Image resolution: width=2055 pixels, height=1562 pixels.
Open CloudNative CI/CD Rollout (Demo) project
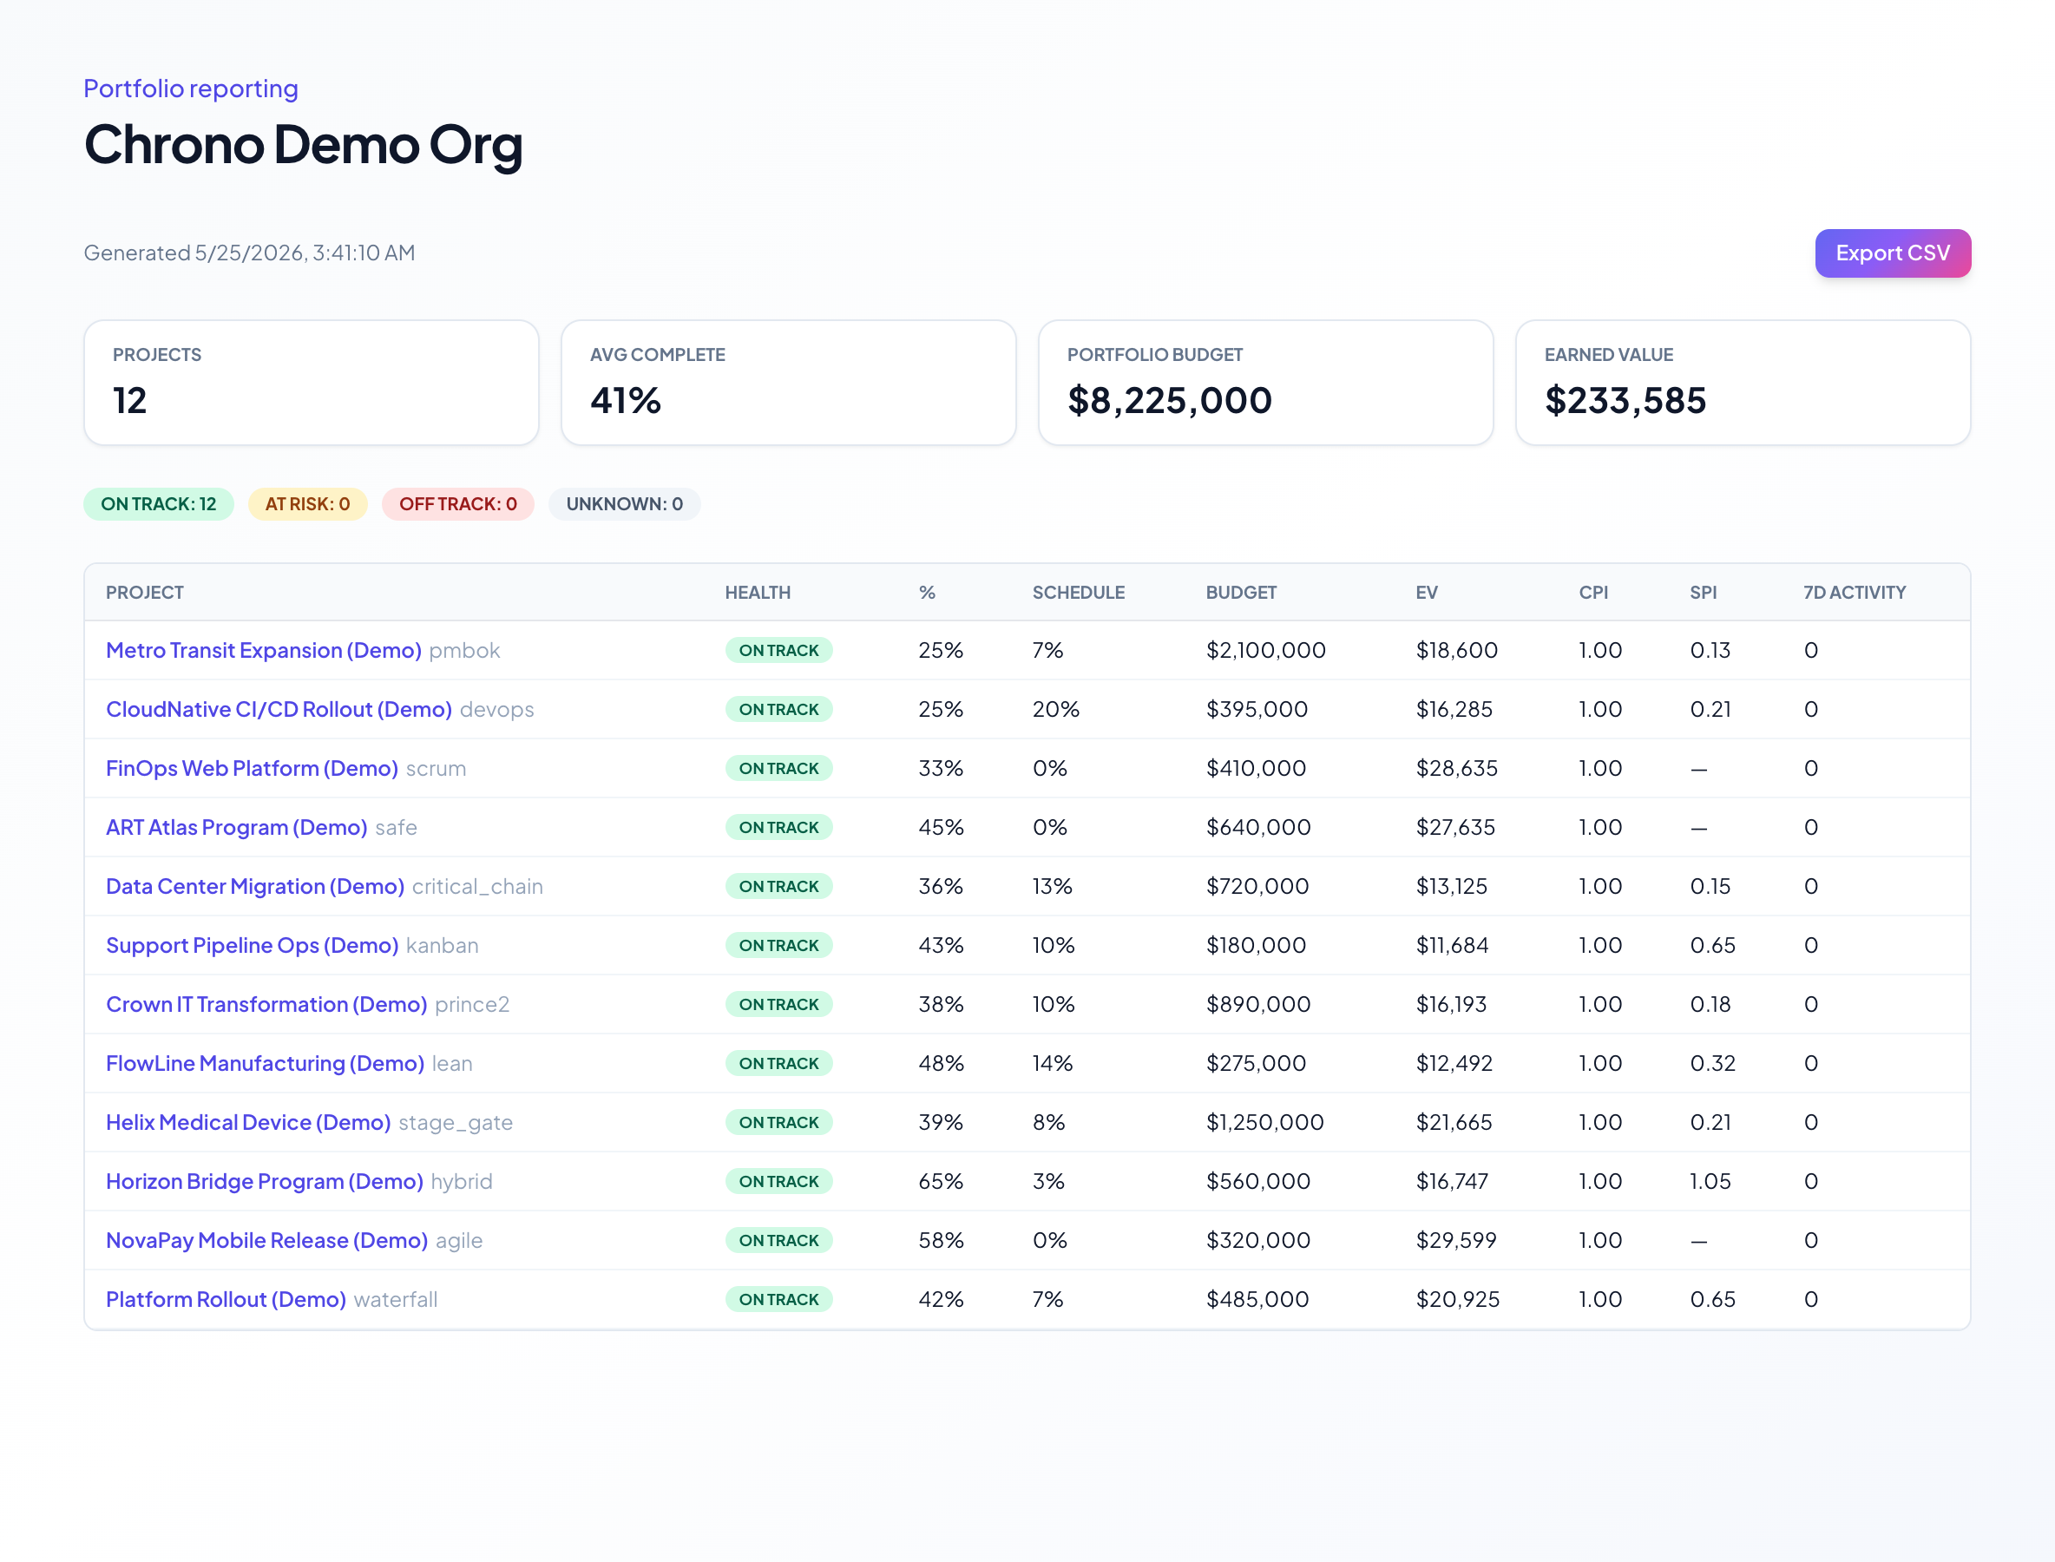[279, 710]
